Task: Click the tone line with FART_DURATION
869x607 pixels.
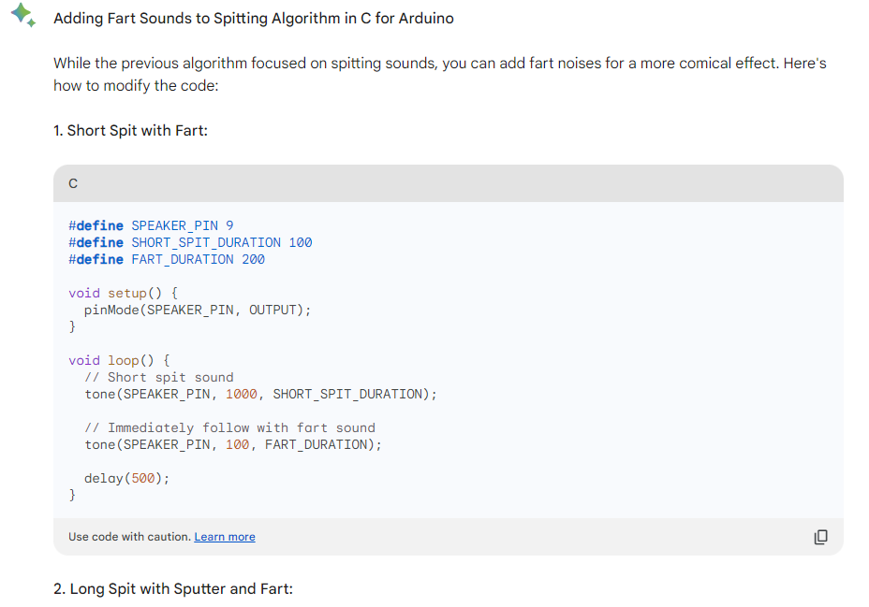Action: pyautogui.click(x=233, y=445)
